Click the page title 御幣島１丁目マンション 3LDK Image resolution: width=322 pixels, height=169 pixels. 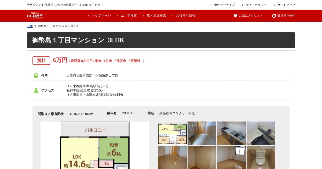[x=78, y=40]
